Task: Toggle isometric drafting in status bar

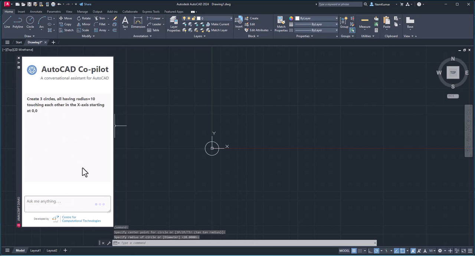Action: [386, 250]
